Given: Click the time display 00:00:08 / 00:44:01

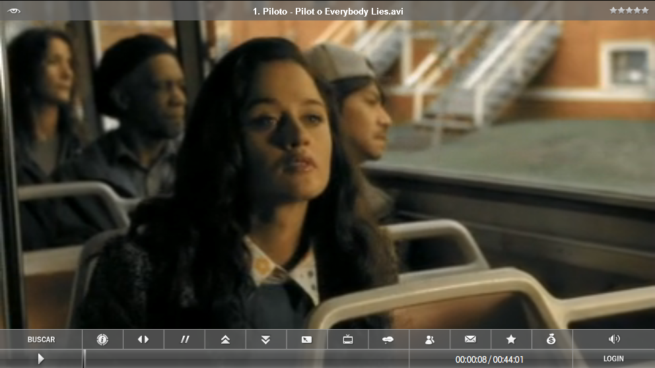Looking at the screenshot, I should point(489,359).
